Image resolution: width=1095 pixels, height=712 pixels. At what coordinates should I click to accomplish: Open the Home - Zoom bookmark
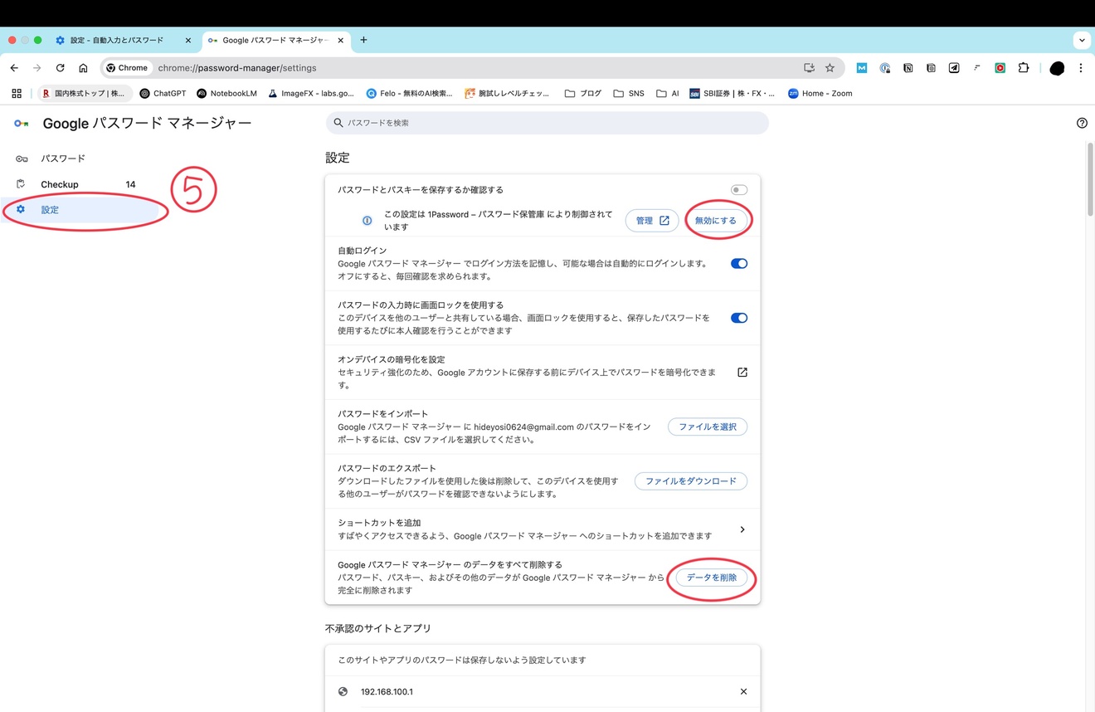click(x=820, y=94)
